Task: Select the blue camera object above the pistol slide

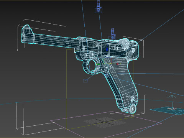Action: click(112, 34)
